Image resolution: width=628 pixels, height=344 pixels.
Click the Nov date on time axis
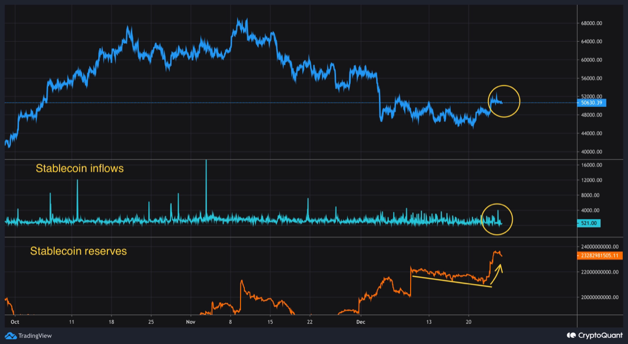pos(191,322)
